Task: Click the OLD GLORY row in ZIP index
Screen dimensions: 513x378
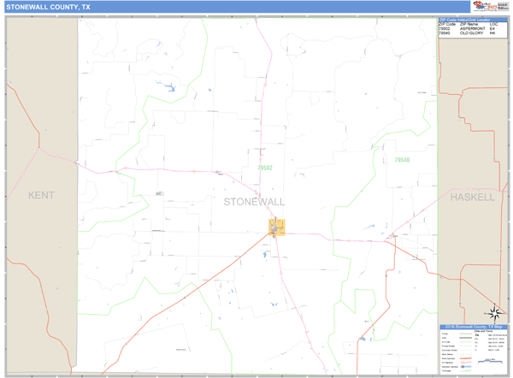Action: coord(467,33)
